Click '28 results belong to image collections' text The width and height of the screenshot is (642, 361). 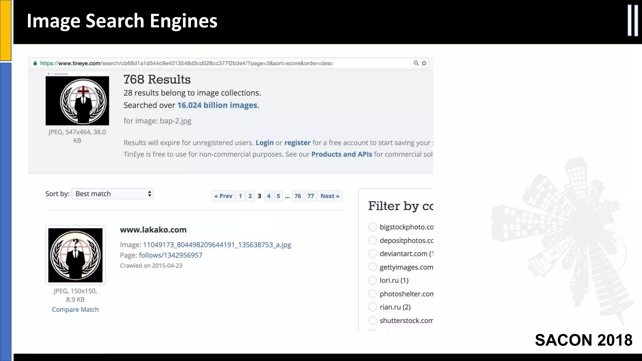click(x=192, y=93)
